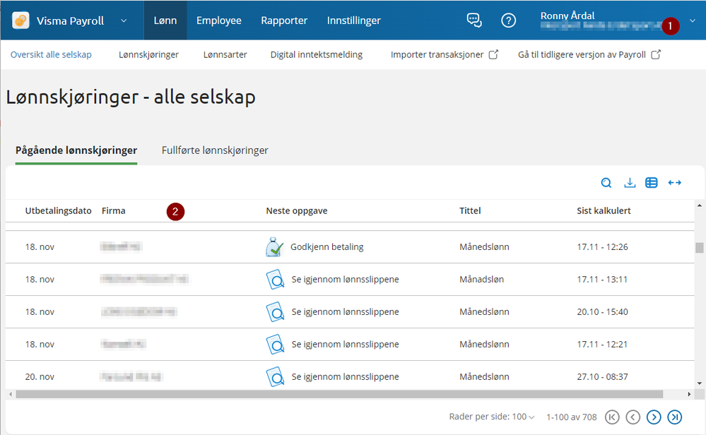This screenshot has height=435, width=706.
Task: Click Se igjennom lønnsslippene in Månadsløn row
Action: point(345,280)
